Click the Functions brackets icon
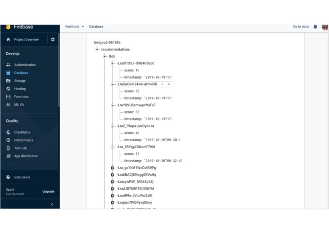 click(x=8, y=97)
